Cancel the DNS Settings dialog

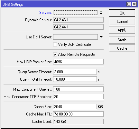pos(122,22)
